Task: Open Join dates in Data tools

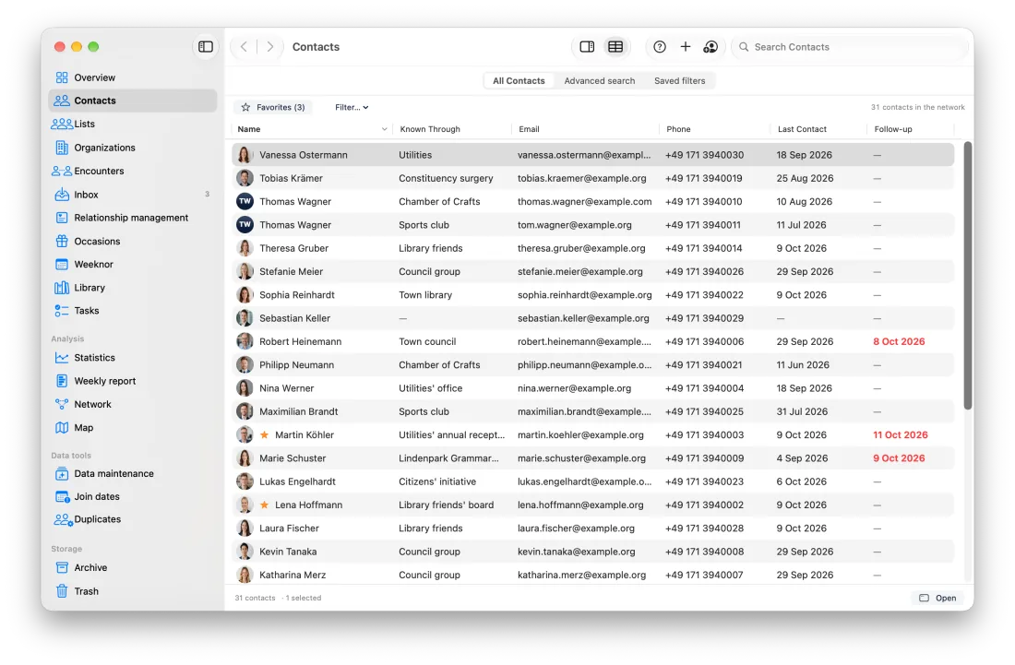Action: point(133,497)
